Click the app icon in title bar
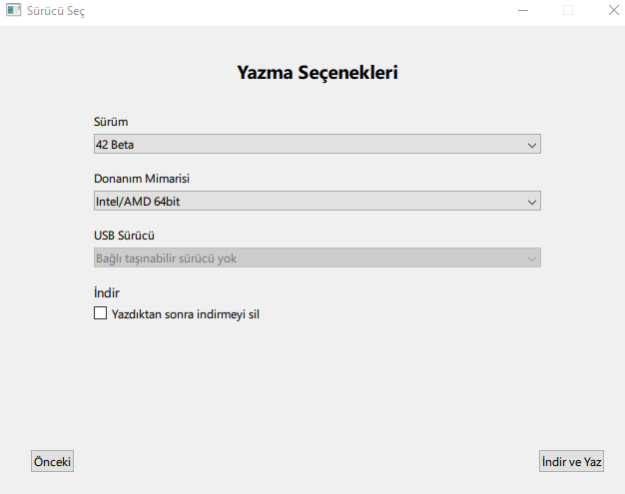 coord(13,11)
